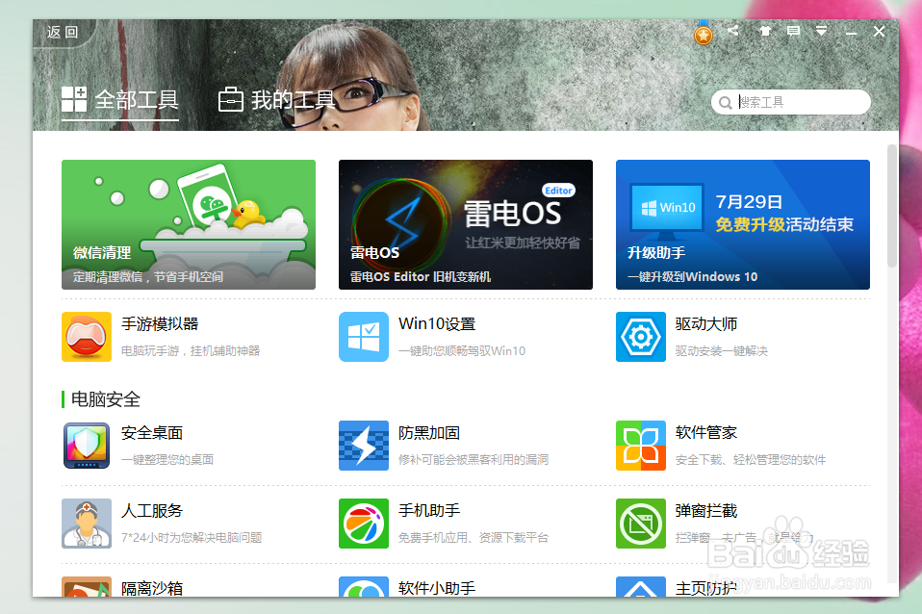Click the 隔离沙箱 title text
This screenshot has width=922, height=614.
click(152, 588)
